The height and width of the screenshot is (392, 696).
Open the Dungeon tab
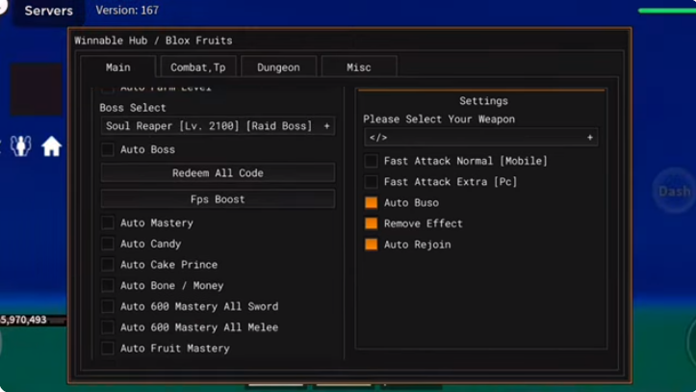click(278, 67)
